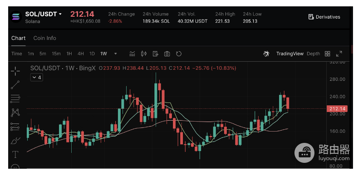The width and height of the screenshot is (358, 171).
Task: Open the Derivatives link
Action: [x=324, y=17]
